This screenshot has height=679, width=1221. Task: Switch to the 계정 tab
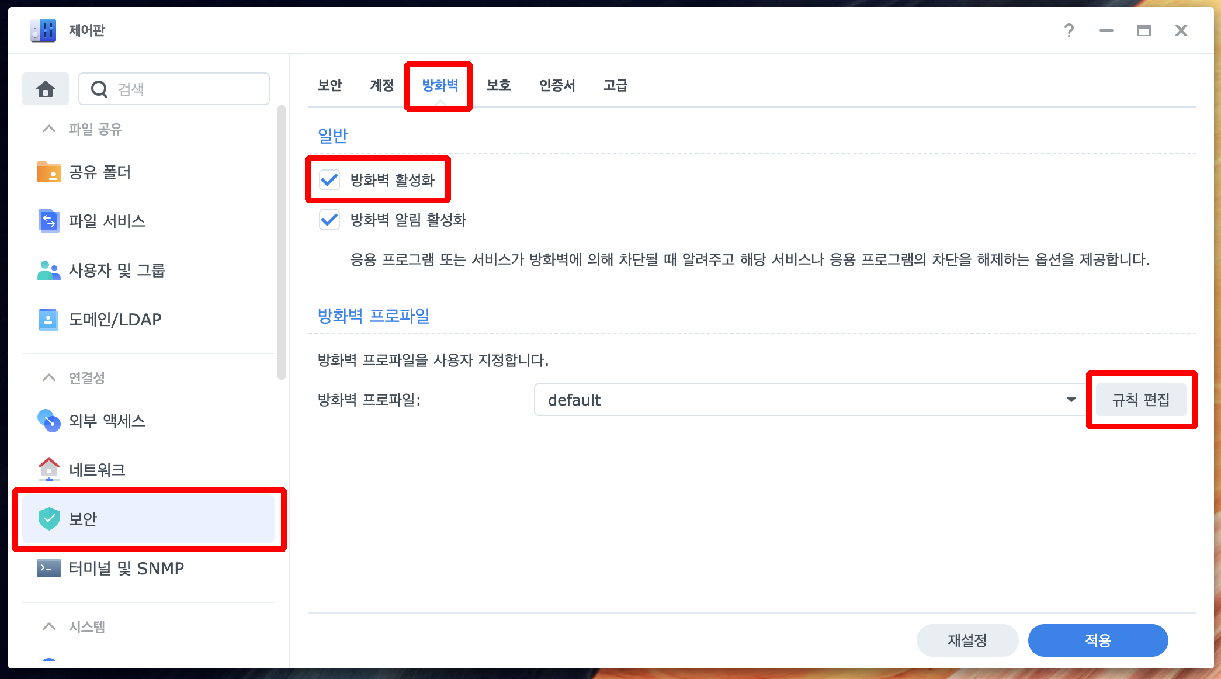click(x=381, y=85)
